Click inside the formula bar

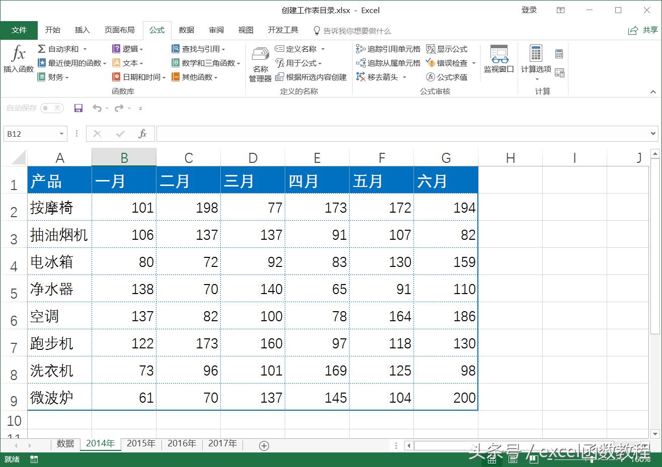(x=352, y=134)
